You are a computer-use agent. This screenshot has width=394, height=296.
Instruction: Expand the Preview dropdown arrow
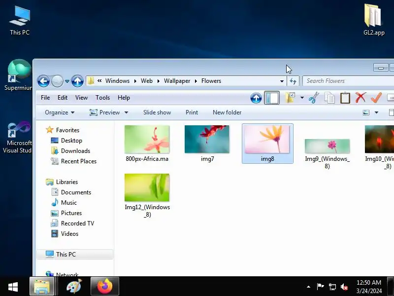pos(126,112)
